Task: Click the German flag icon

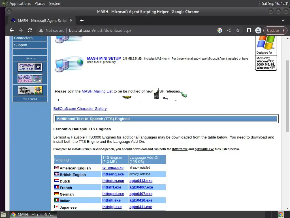Action: pyautogui.click(x=57, y=194)
